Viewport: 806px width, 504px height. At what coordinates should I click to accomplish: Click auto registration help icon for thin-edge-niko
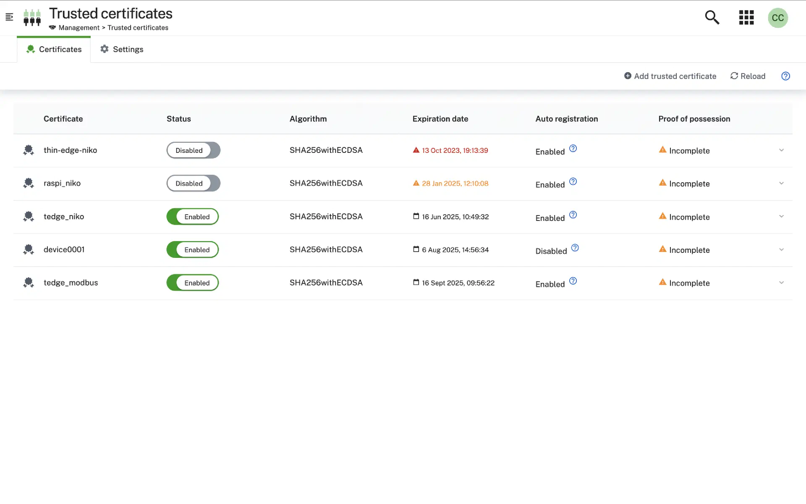(x=573, y=148)
